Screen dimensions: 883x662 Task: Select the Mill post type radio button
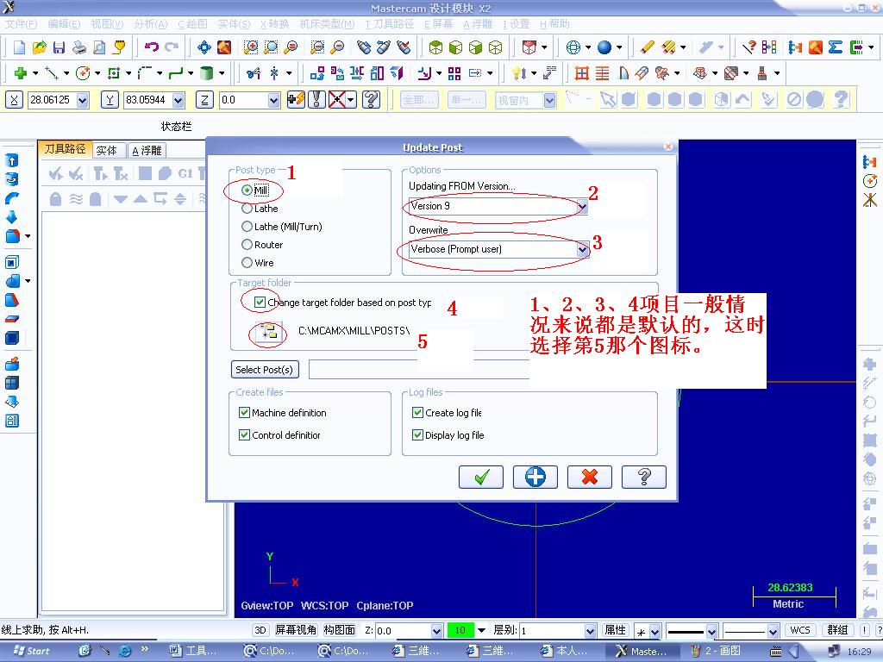[247, 190]
